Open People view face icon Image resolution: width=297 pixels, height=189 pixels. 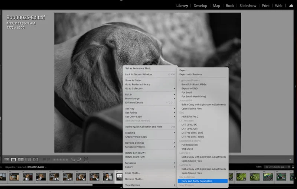(35, 160)
